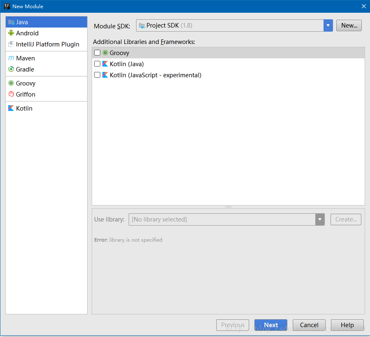The height and width of the screenshot is (337, 370).
Task: Click the splitter handle above Use library
Action: tap(229, 207)
